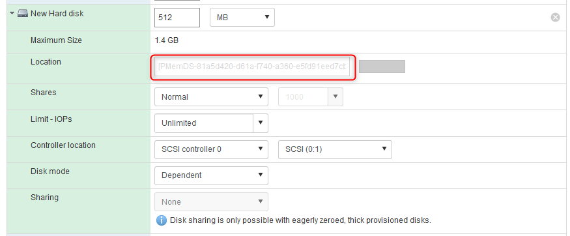This screenshot has width=570, height=236.
Task: Click the shares value field showing 1000
Action: click(x=303, y=96)
